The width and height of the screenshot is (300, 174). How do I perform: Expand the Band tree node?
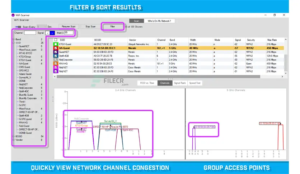[x=14, y=39]
